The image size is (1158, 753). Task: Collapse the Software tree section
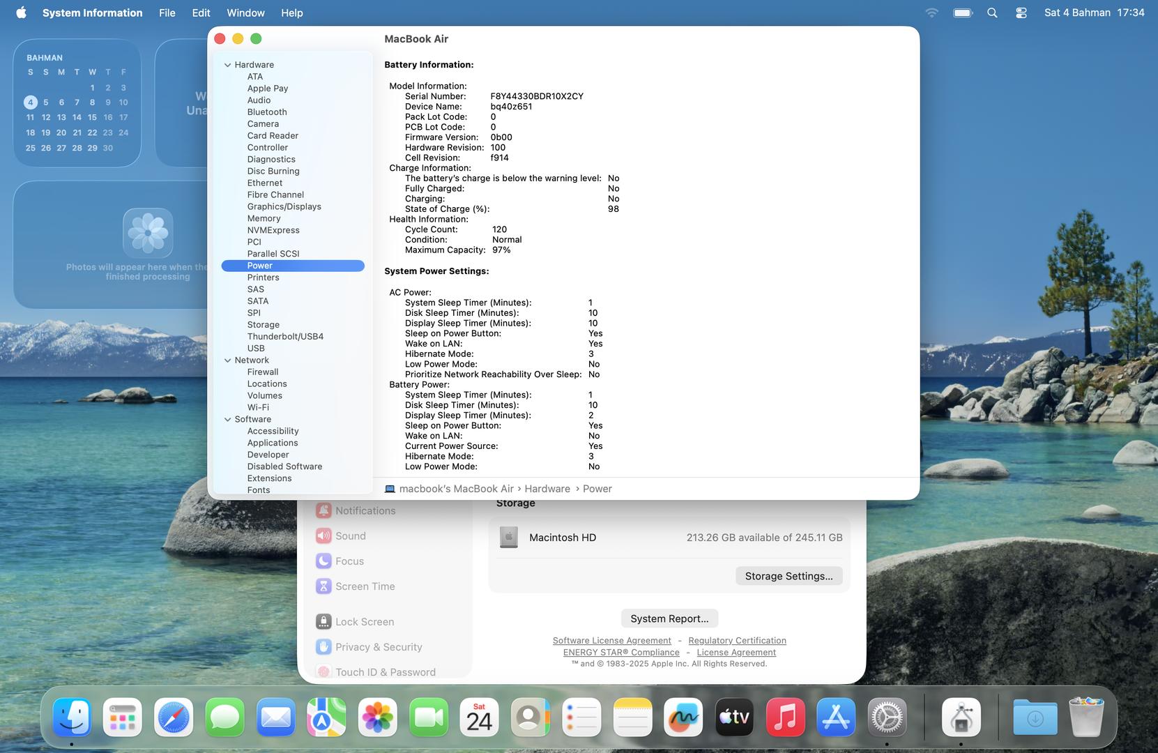(x=227, y=420)
